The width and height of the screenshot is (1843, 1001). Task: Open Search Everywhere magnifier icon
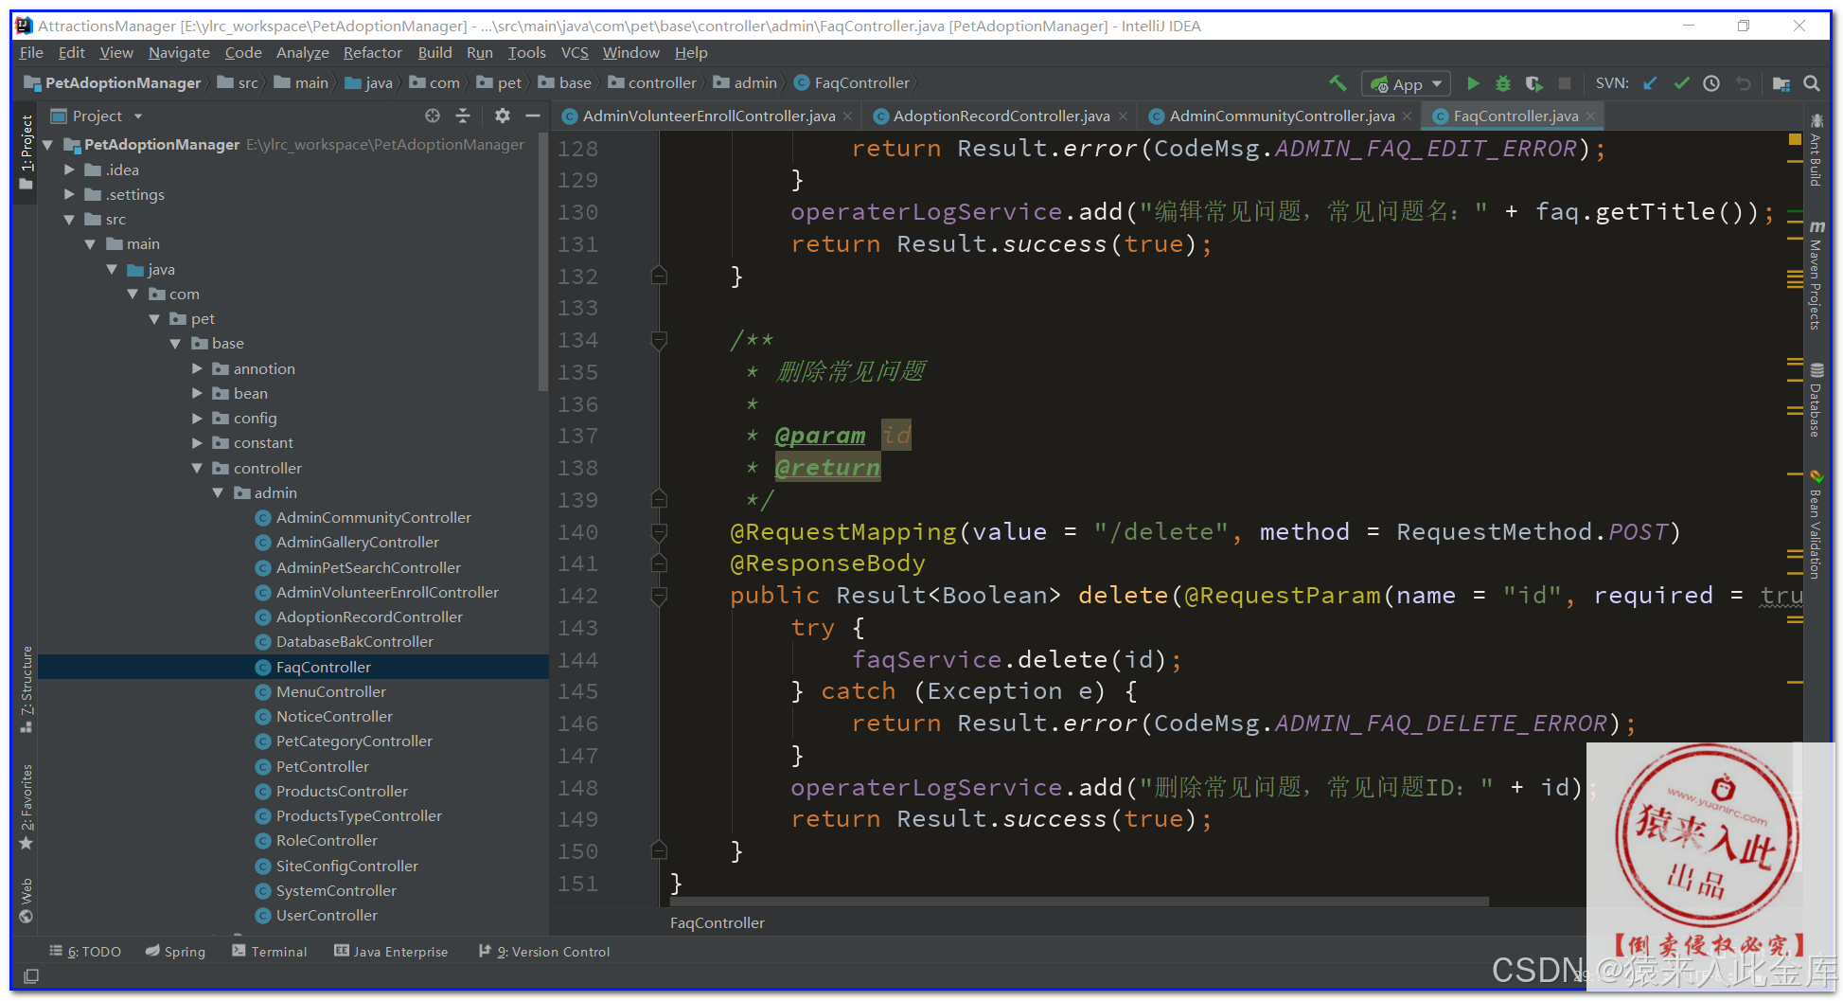coord(1812,83)
